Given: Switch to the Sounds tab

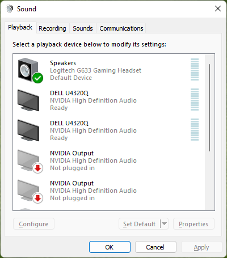Looking at the screenshot, I should 83,28.
